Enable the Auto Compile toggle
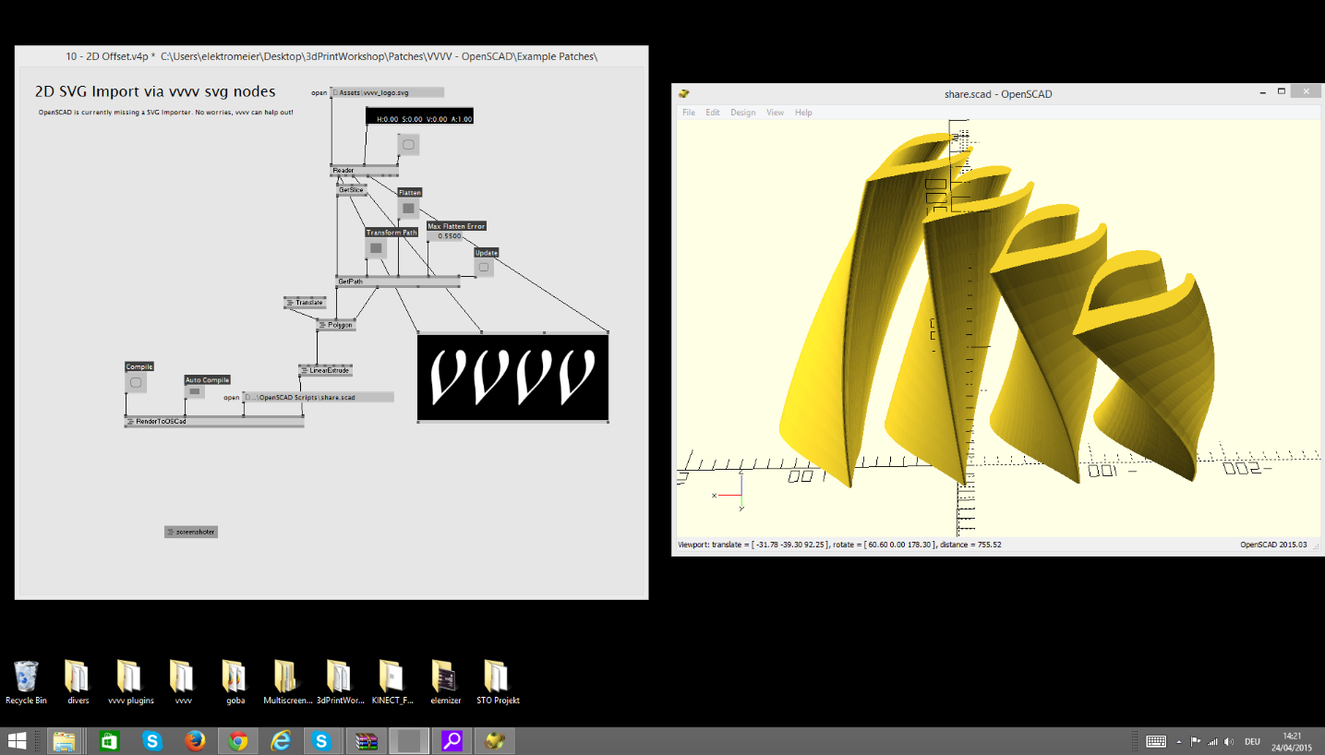This screenshot has height=755, width=1325. click(194, 391)
